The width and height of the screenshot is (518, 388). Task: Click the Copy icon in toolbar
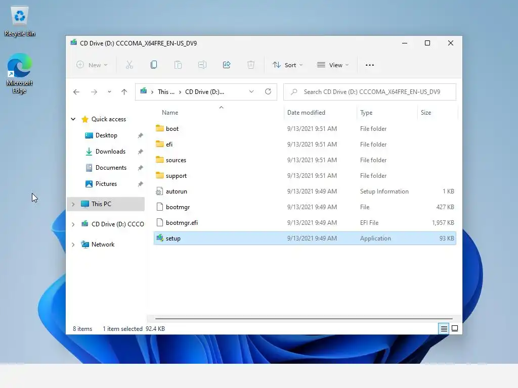154,65
